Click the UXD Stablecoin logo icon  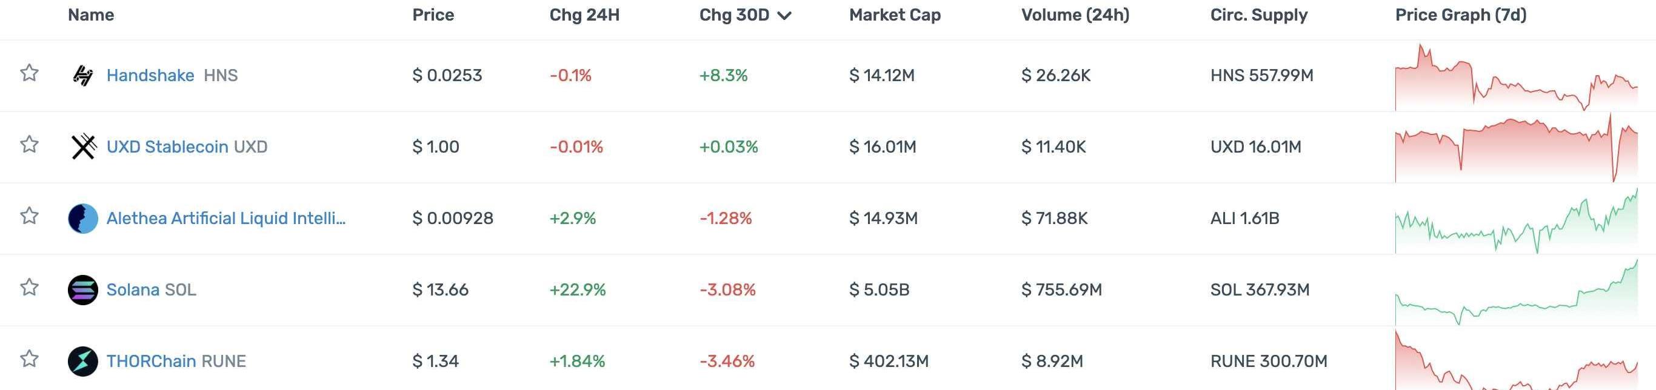pos(83,147)
